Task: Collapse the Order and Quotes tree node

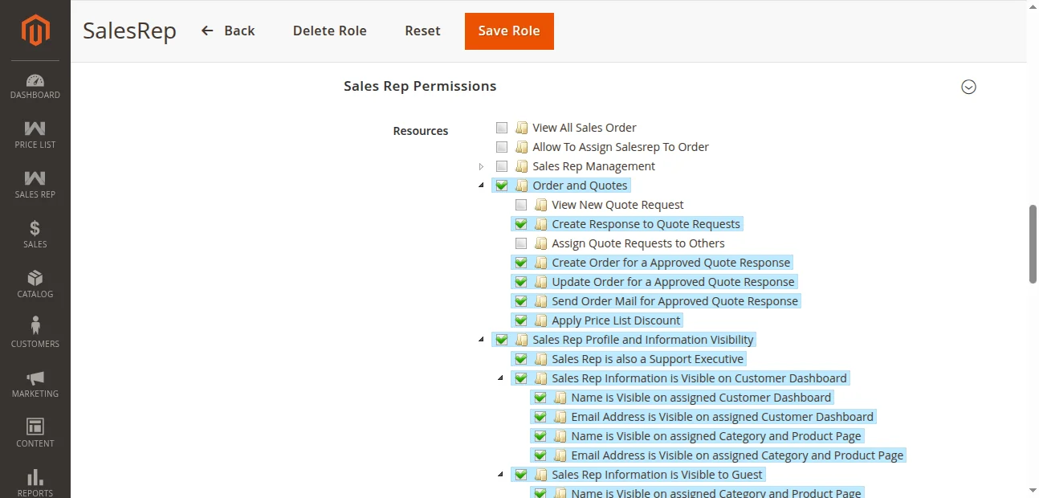Action: (x=482, y=186)
